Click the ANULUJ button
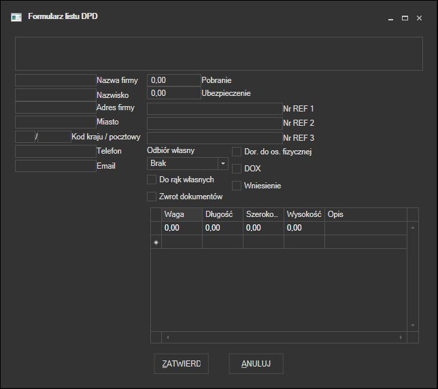 point(256,364)
